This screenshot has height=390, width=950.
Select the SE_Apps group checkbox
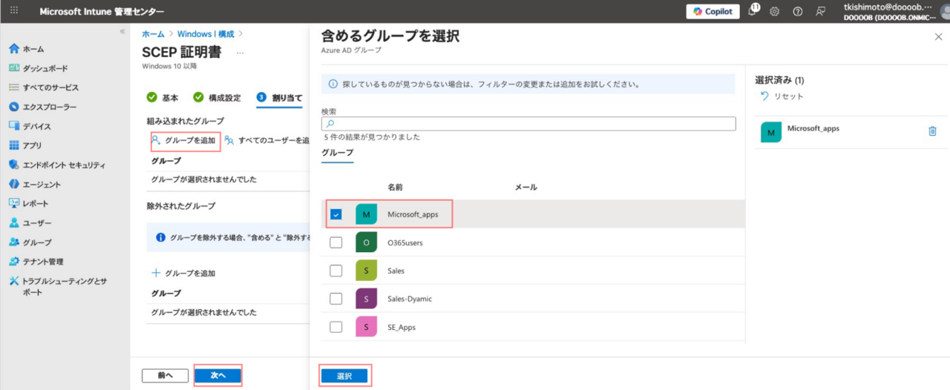tap(335, 327)
